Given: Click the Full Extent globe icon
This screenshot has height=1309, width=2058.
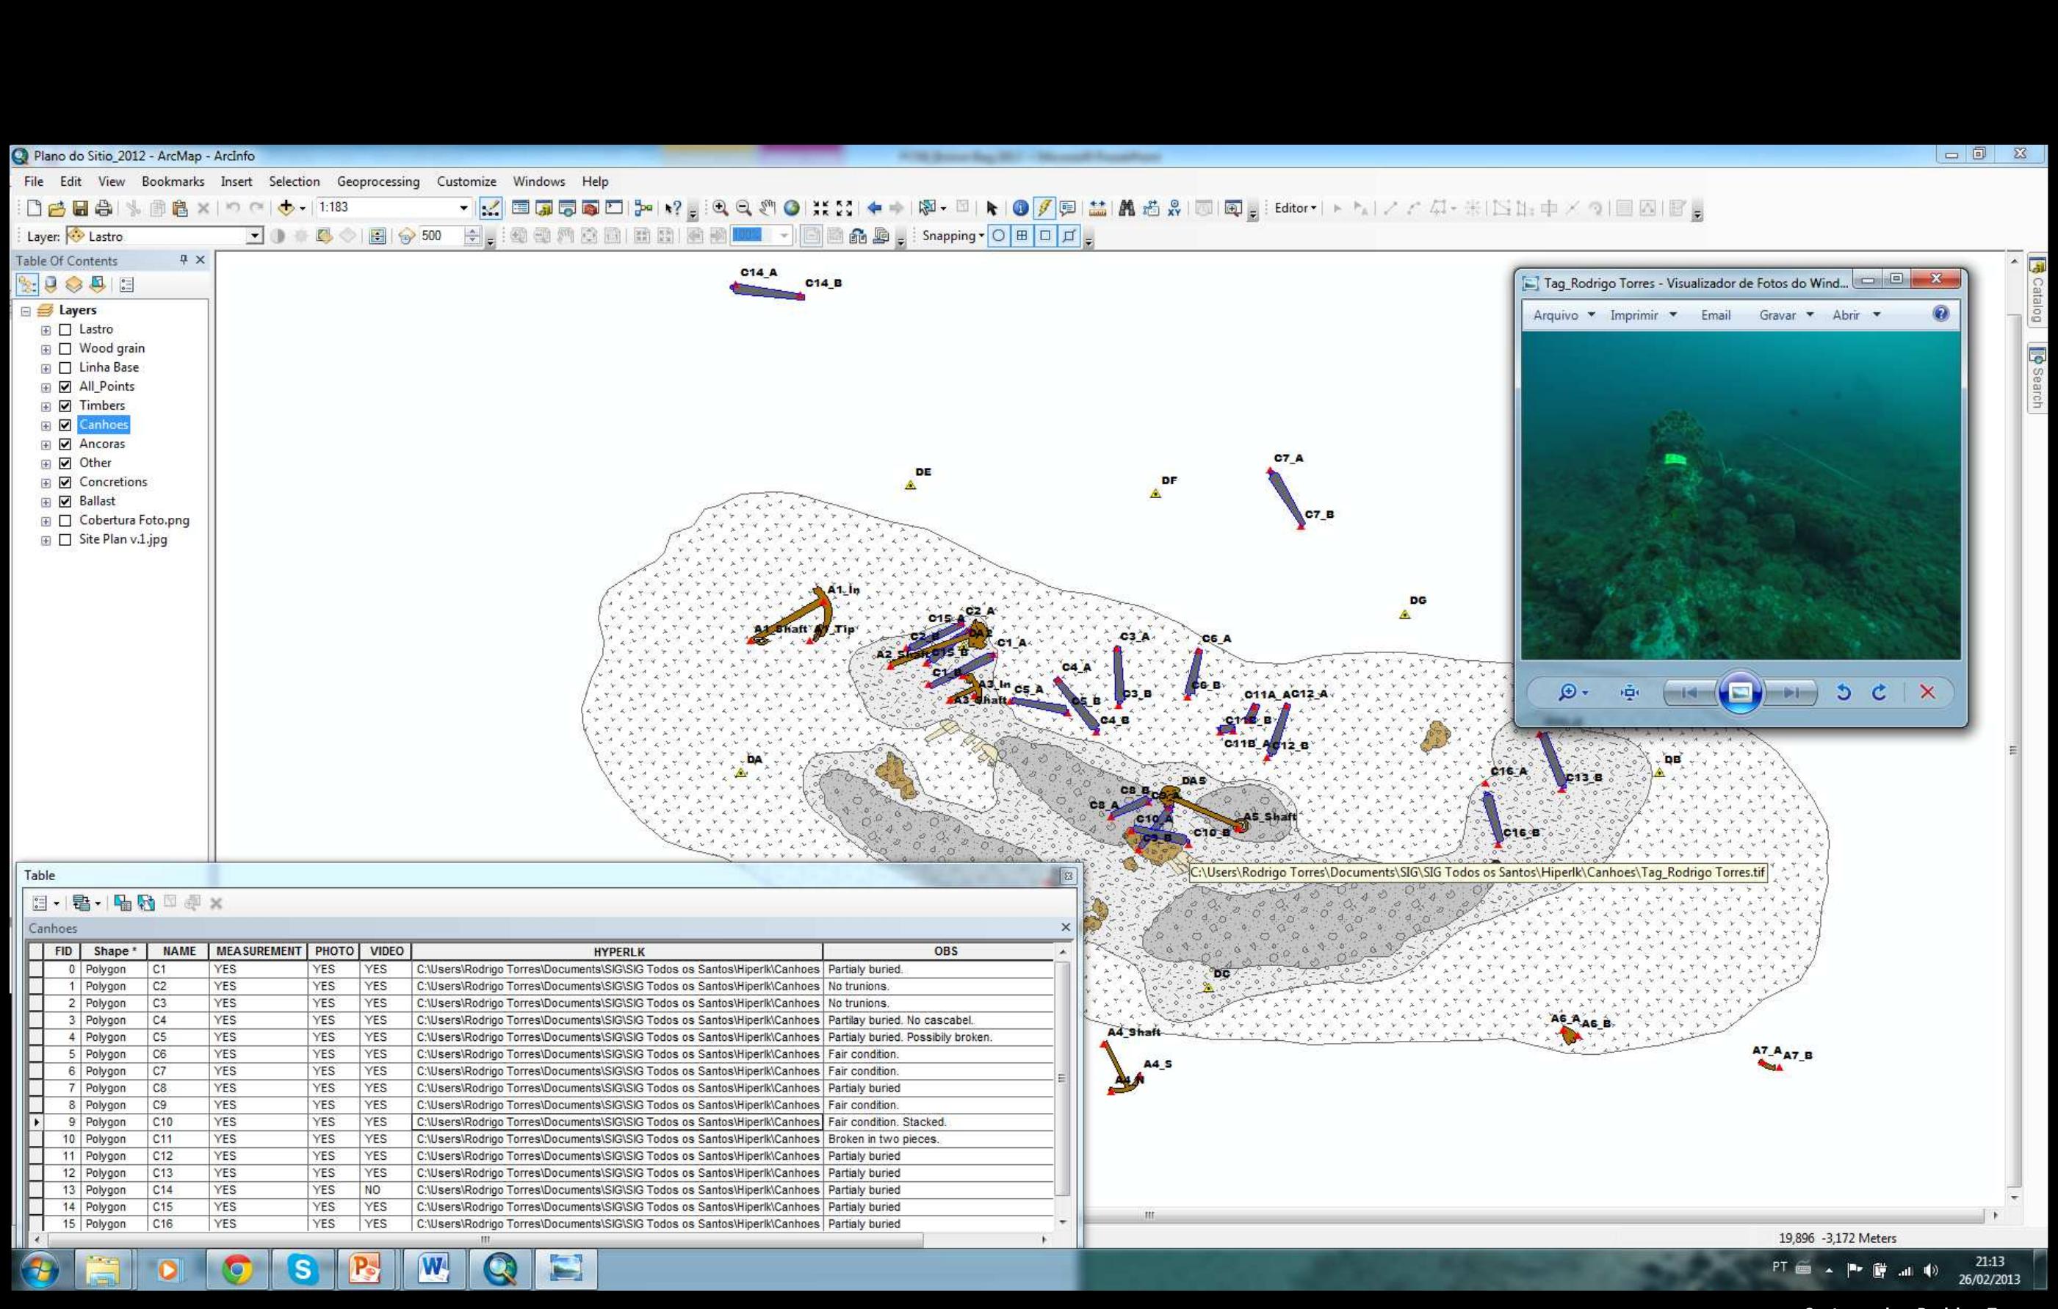Looking at the screenshot, I should [792, 208].
